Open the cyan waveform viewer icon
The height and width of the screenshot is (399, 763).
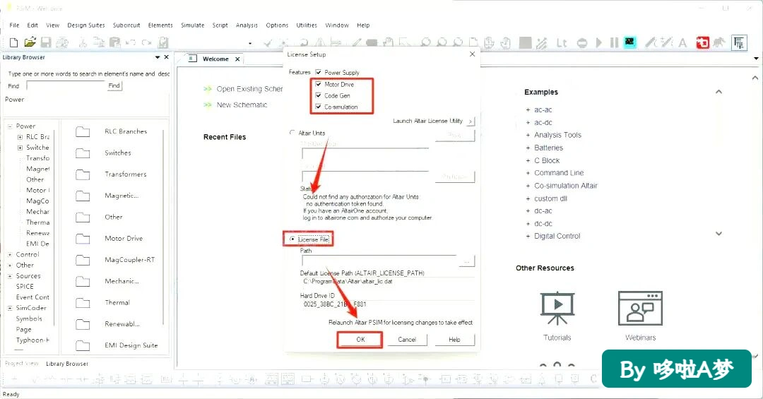coord(629,42)
